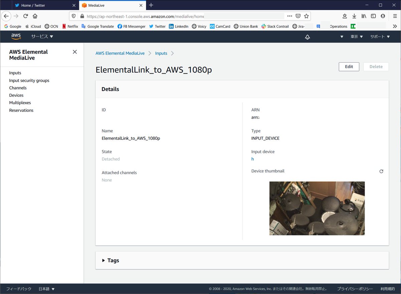Close the AWS Elemental MediaLive sidebar

tap(75, 52)
